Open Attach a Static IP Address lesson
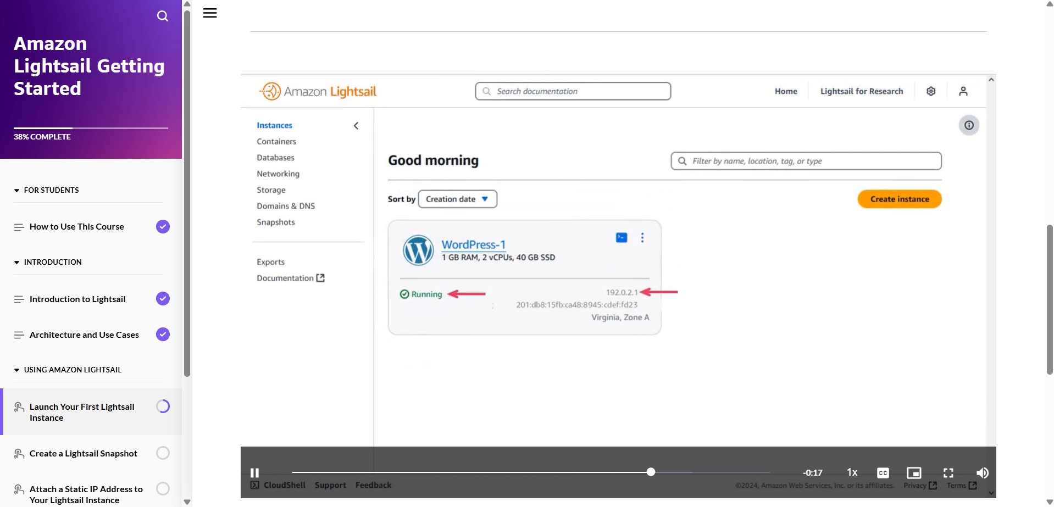The width and height of the screenshot is (1054, 507). (x=86, y=494)
